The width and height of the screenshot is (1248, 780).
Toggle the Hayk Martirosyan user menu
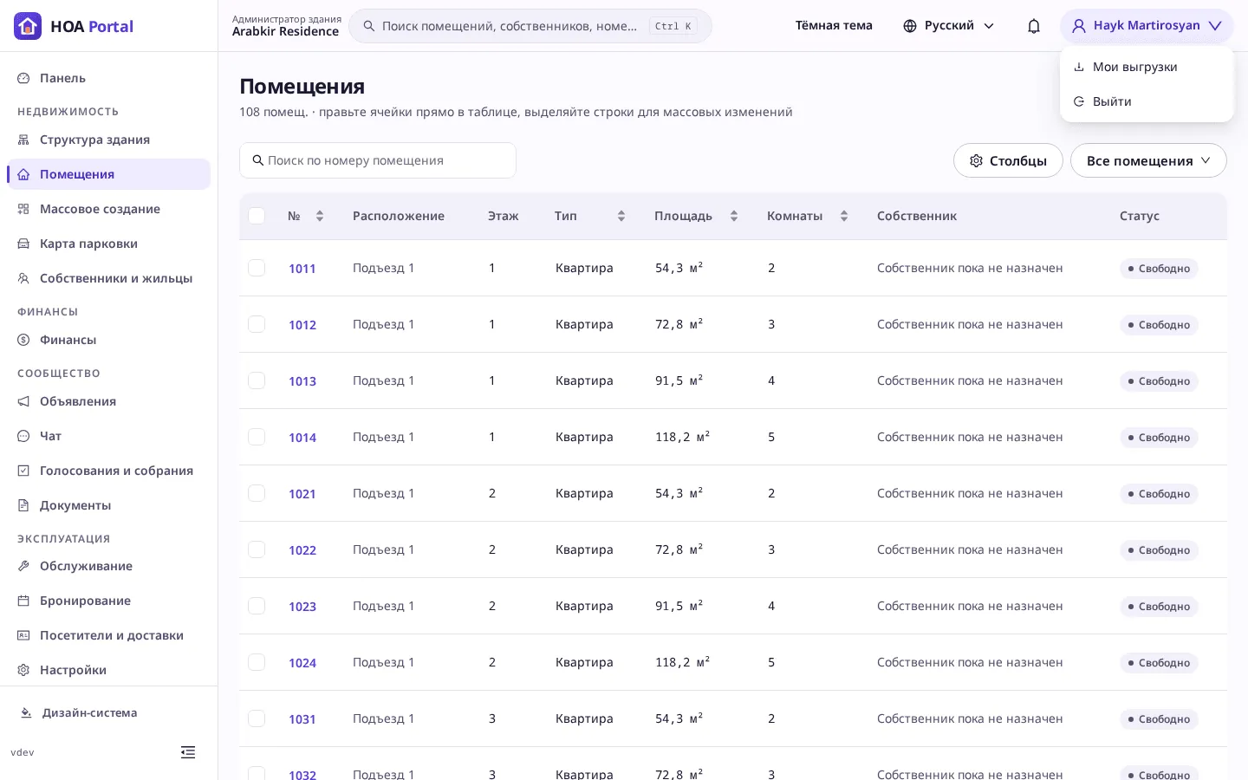coord(1147,26)
